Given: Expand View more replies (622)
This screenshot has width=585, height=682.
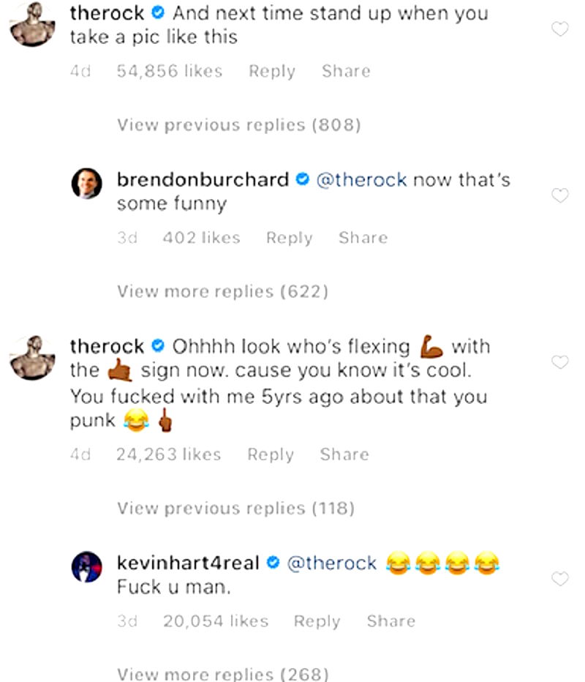Looking at the screenshot, I should click(222, 291).
